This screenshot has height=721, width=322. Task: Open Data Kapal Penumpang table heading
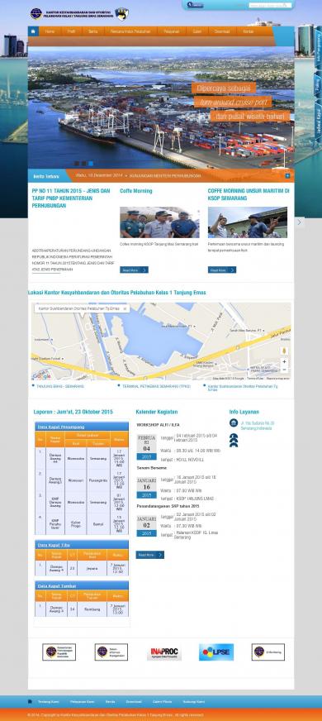point(61,427)
